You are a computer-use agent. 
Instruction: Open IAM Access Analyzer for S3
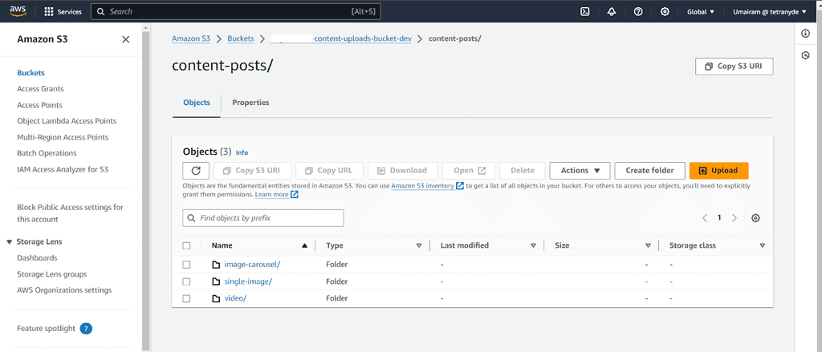pos(63,169)
